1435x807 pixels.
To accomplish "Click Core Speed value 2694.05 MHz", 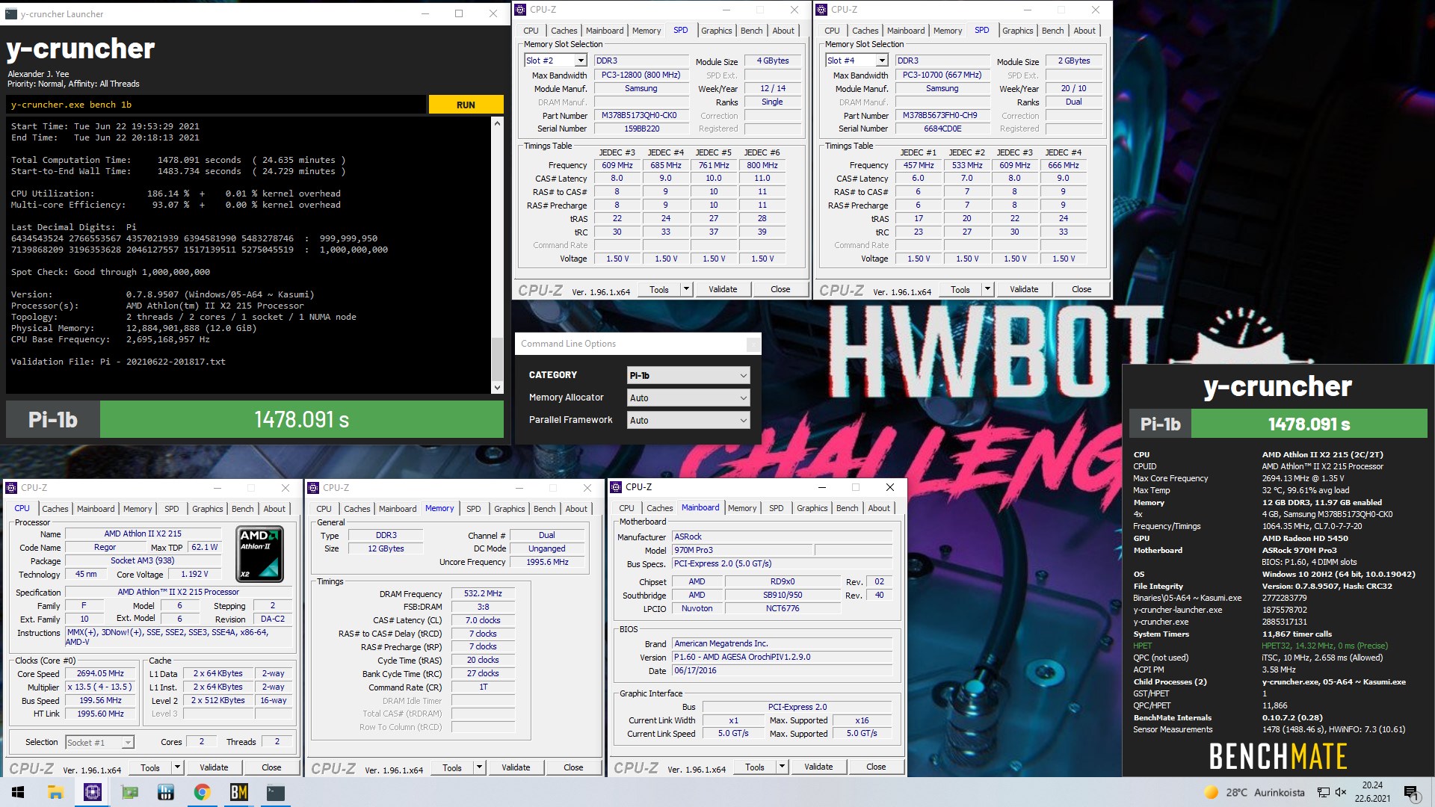I will coord(101,673).
